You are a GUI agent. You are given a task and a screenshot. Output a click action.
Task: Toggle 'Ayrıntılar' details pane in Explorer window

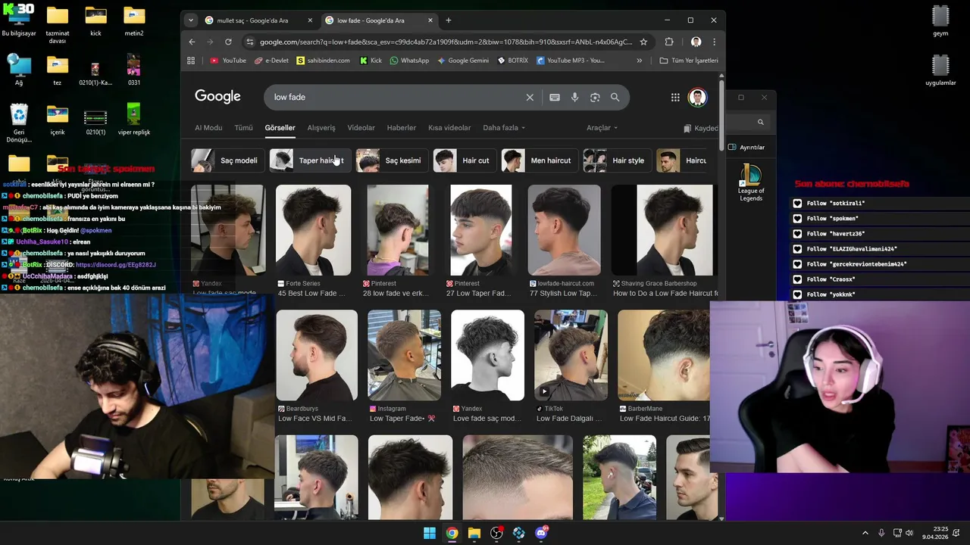tap(746, 147)
